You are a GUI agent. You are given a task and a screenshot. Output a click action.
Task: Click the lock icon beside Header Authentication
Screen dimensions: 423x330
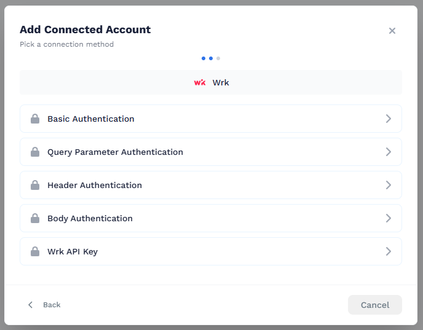[35, 185]
